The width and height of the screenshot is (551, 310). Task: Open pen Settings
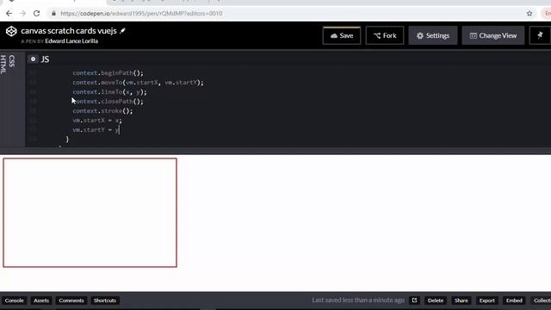pos(433,35)
